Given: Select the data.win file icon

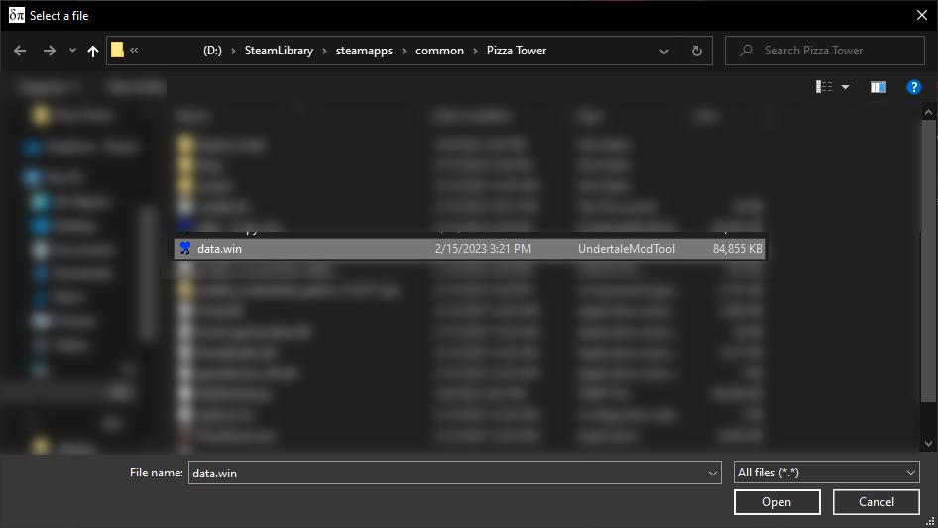Looking at the screenshot, I should (x=184, y=249).
